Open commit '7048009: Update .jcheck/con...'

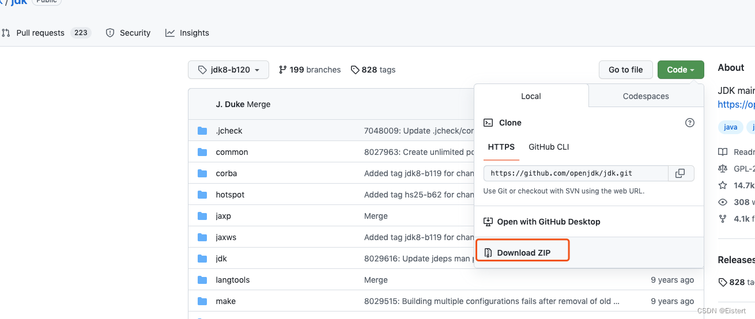coord(418,131)
